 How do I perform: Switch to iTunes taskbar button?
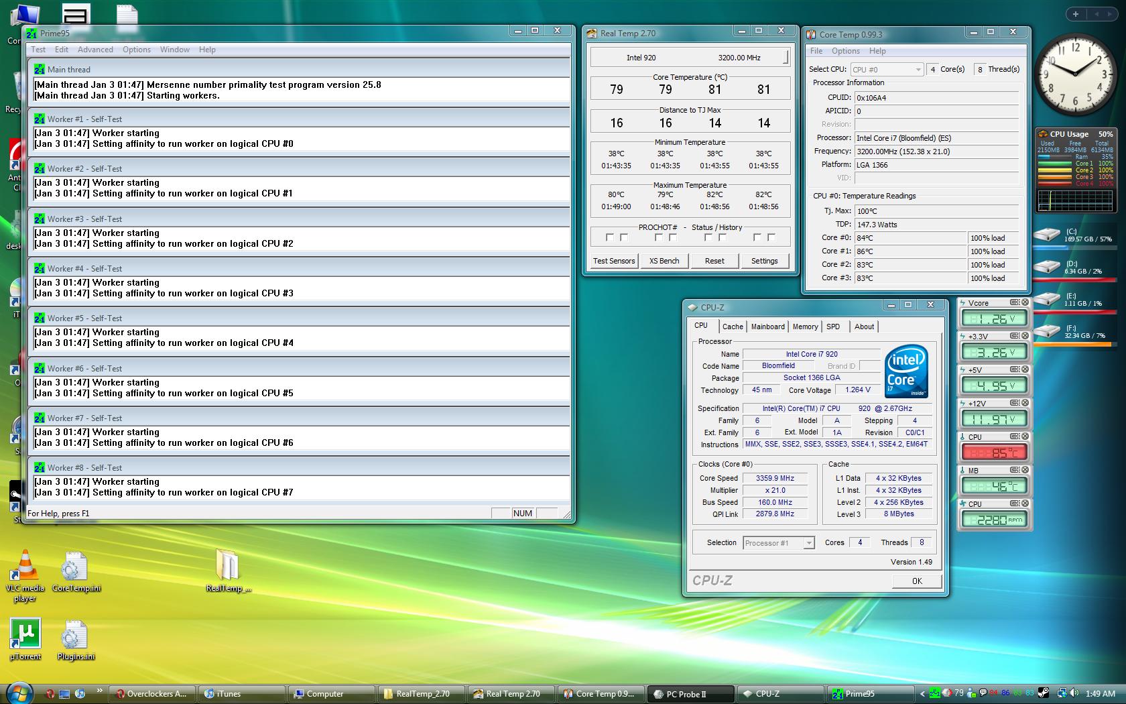pos(242,694)
